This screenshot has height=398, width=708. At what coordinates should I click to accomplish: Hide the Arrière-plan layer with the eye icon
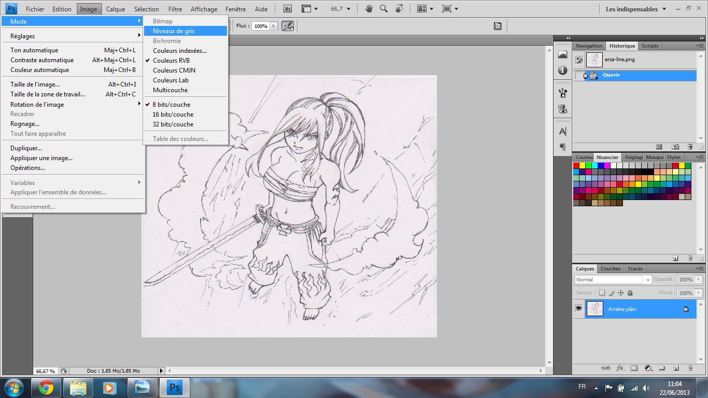point(578,308)
